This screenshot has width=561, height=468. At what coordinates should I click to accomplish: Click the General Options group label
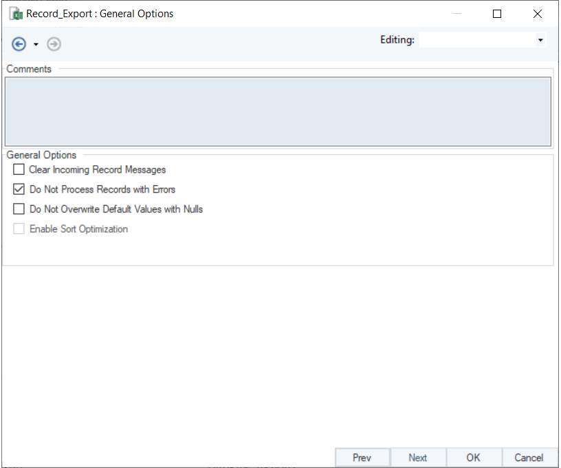[x=41, y=155]
